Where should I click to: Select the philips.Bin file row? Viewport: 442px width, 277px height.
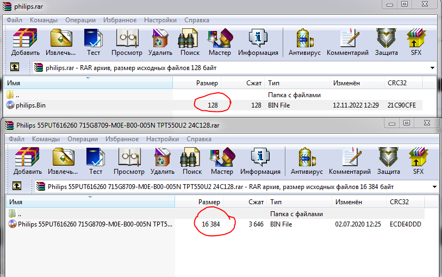click(213, 105)
